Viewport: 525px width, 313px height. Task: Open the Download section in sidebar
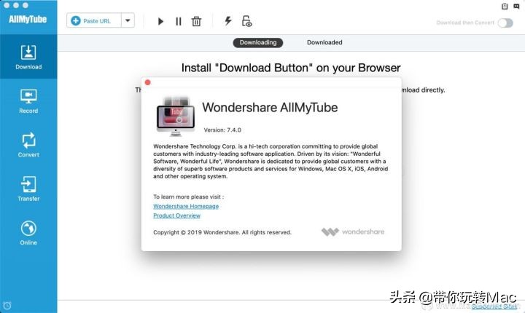(x=28, y=57)
